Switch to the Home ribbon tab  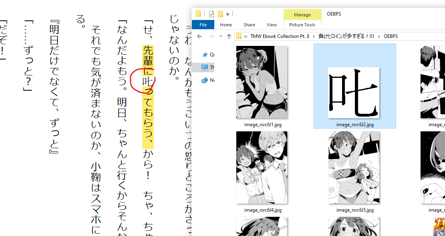[x=226, y=25]
